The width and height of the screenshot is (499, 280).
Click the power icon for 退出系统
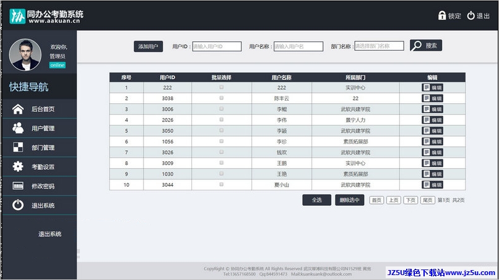(x=18, y=205)
